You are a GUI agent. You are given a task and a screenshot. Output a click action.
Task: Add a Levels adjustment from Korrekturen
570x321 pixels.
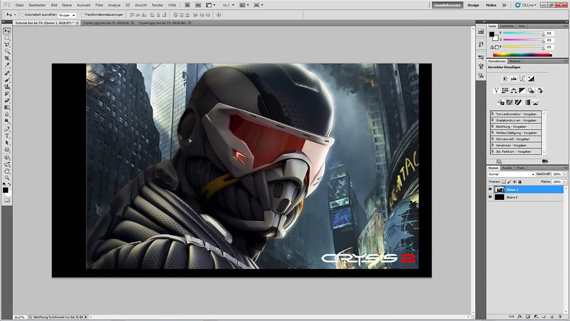coord(514,79)
